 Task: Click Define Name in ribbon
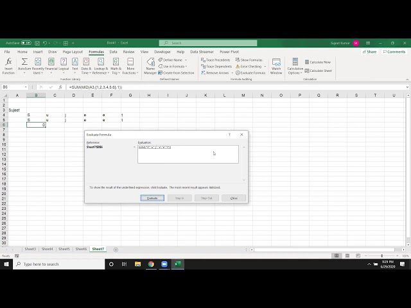click(170, 60)
